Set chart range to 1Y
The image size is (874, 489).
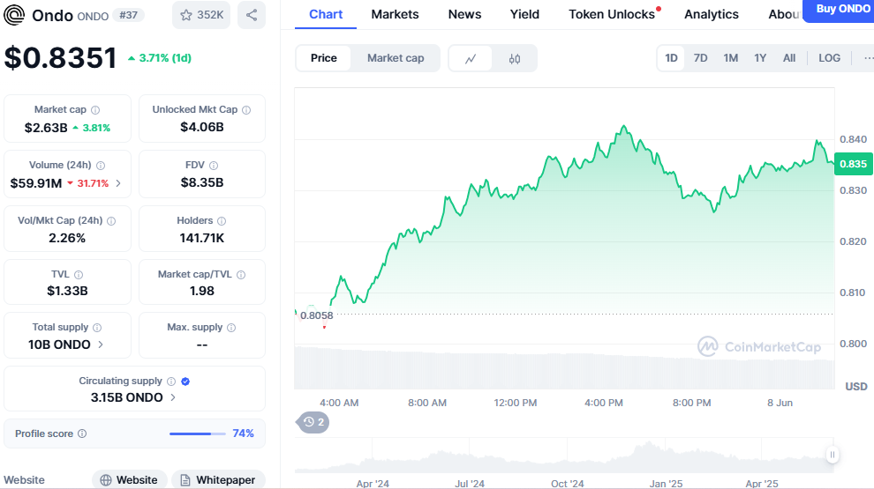[760, 58]
